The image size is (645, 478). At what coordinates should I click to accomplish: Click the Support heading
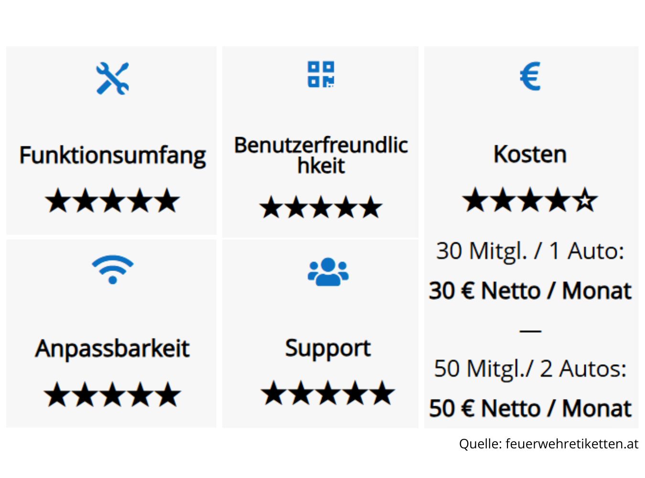[x=328, y=348]
